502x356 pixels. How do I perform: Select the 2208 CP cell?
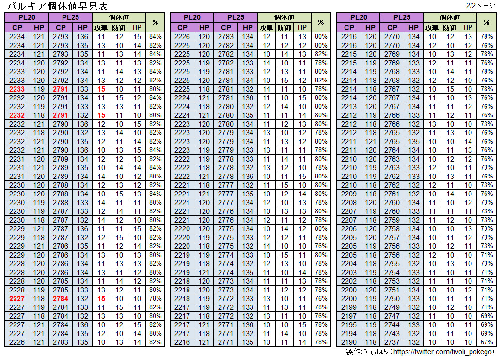pos(349,203)
